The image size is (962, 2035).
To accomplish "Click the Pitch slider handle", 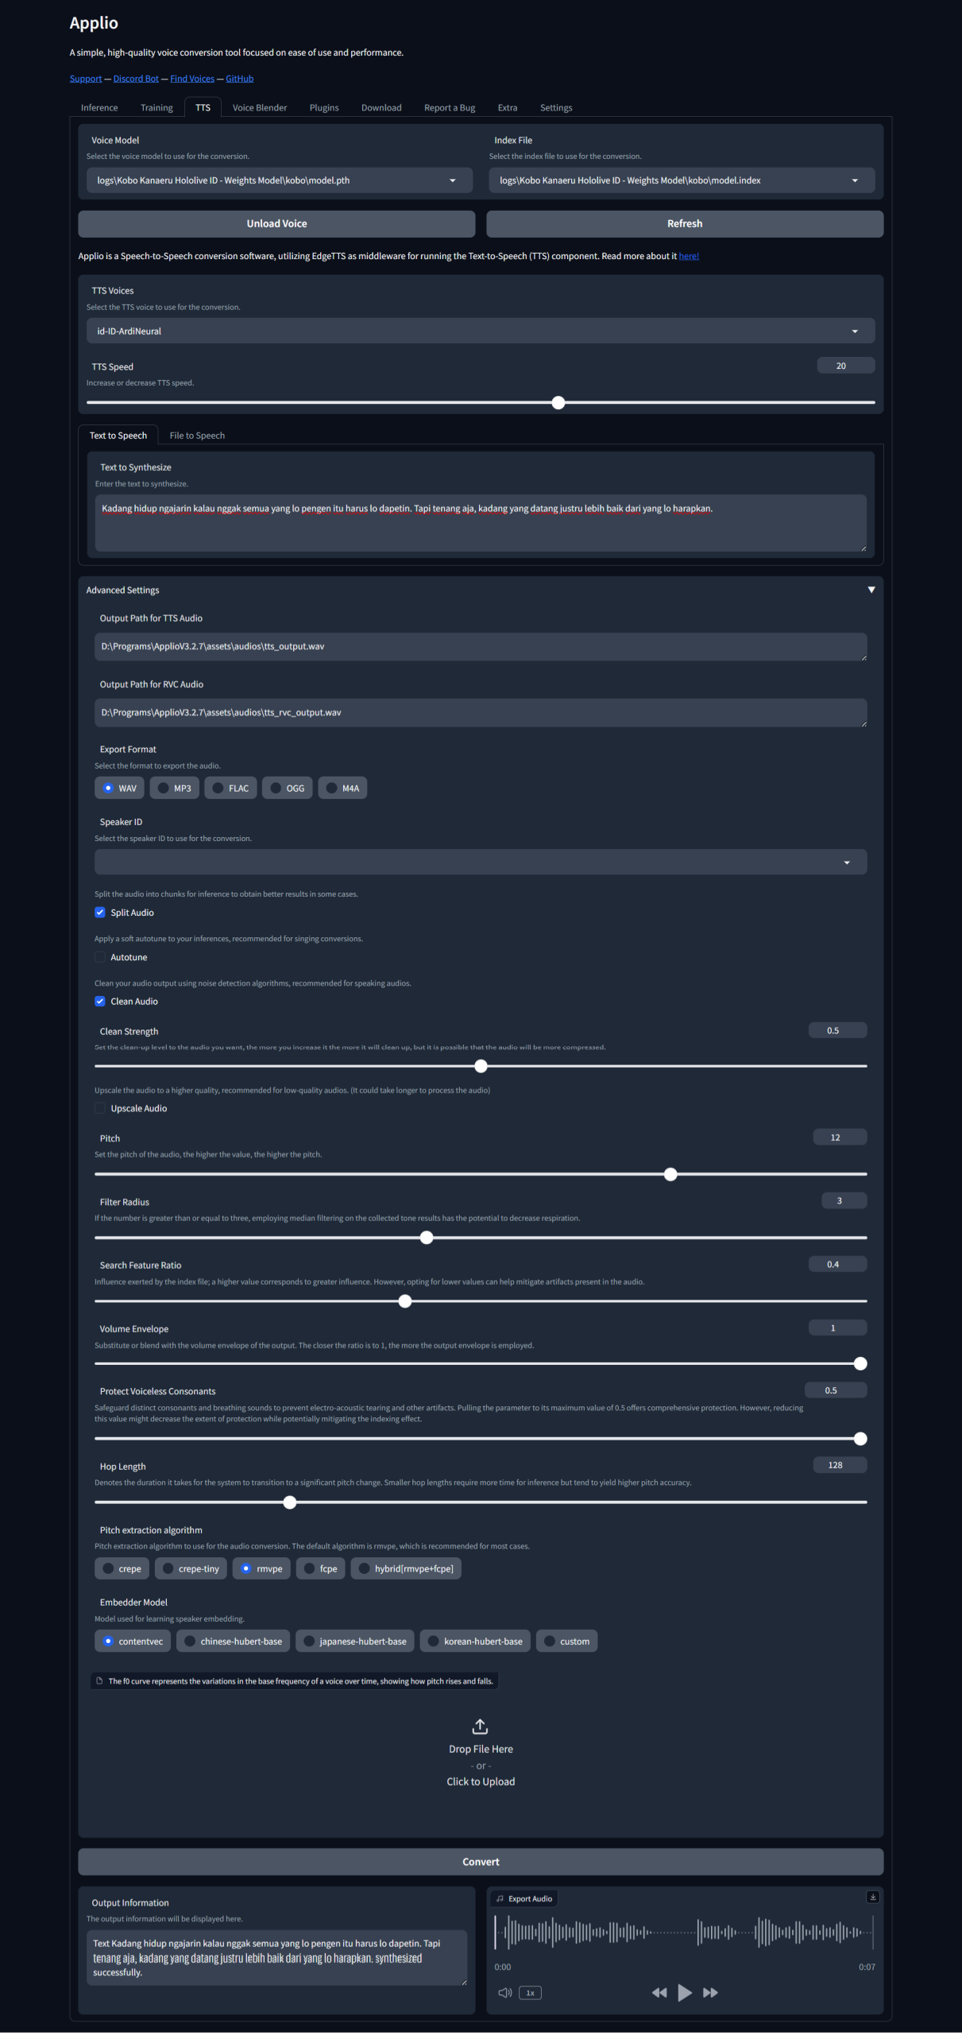I will click(670, 1174).
